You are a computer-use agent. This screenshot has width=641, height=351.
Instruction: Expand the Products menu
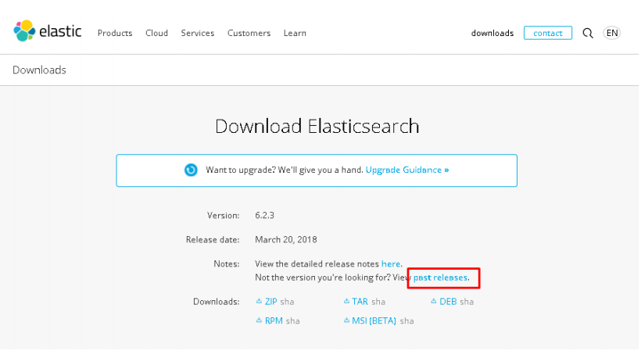(x=115, y=33)
